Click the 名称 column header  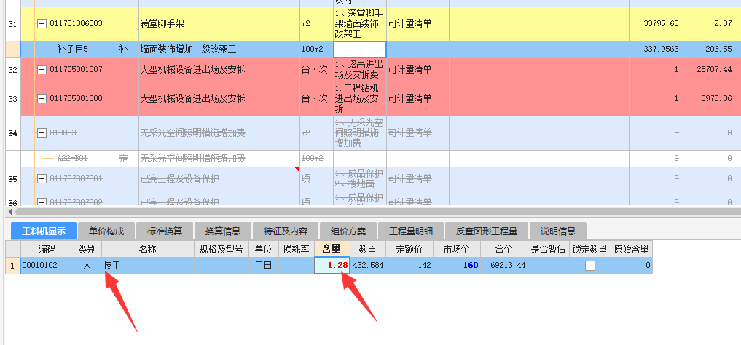coord(147,249)
